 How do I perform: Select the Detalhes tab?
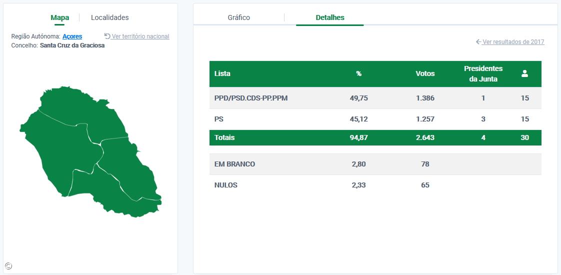(330, 17)
